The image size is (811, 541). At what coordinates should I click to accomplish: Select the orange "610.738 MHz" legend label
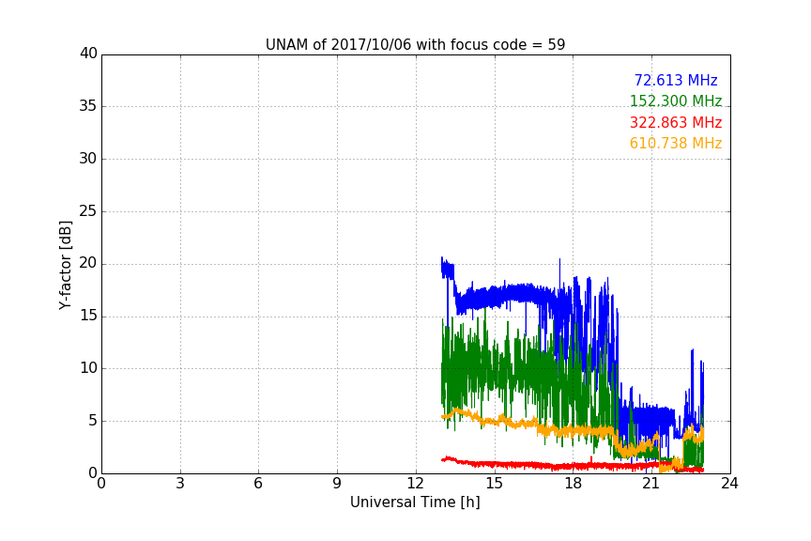pos(676,144)
